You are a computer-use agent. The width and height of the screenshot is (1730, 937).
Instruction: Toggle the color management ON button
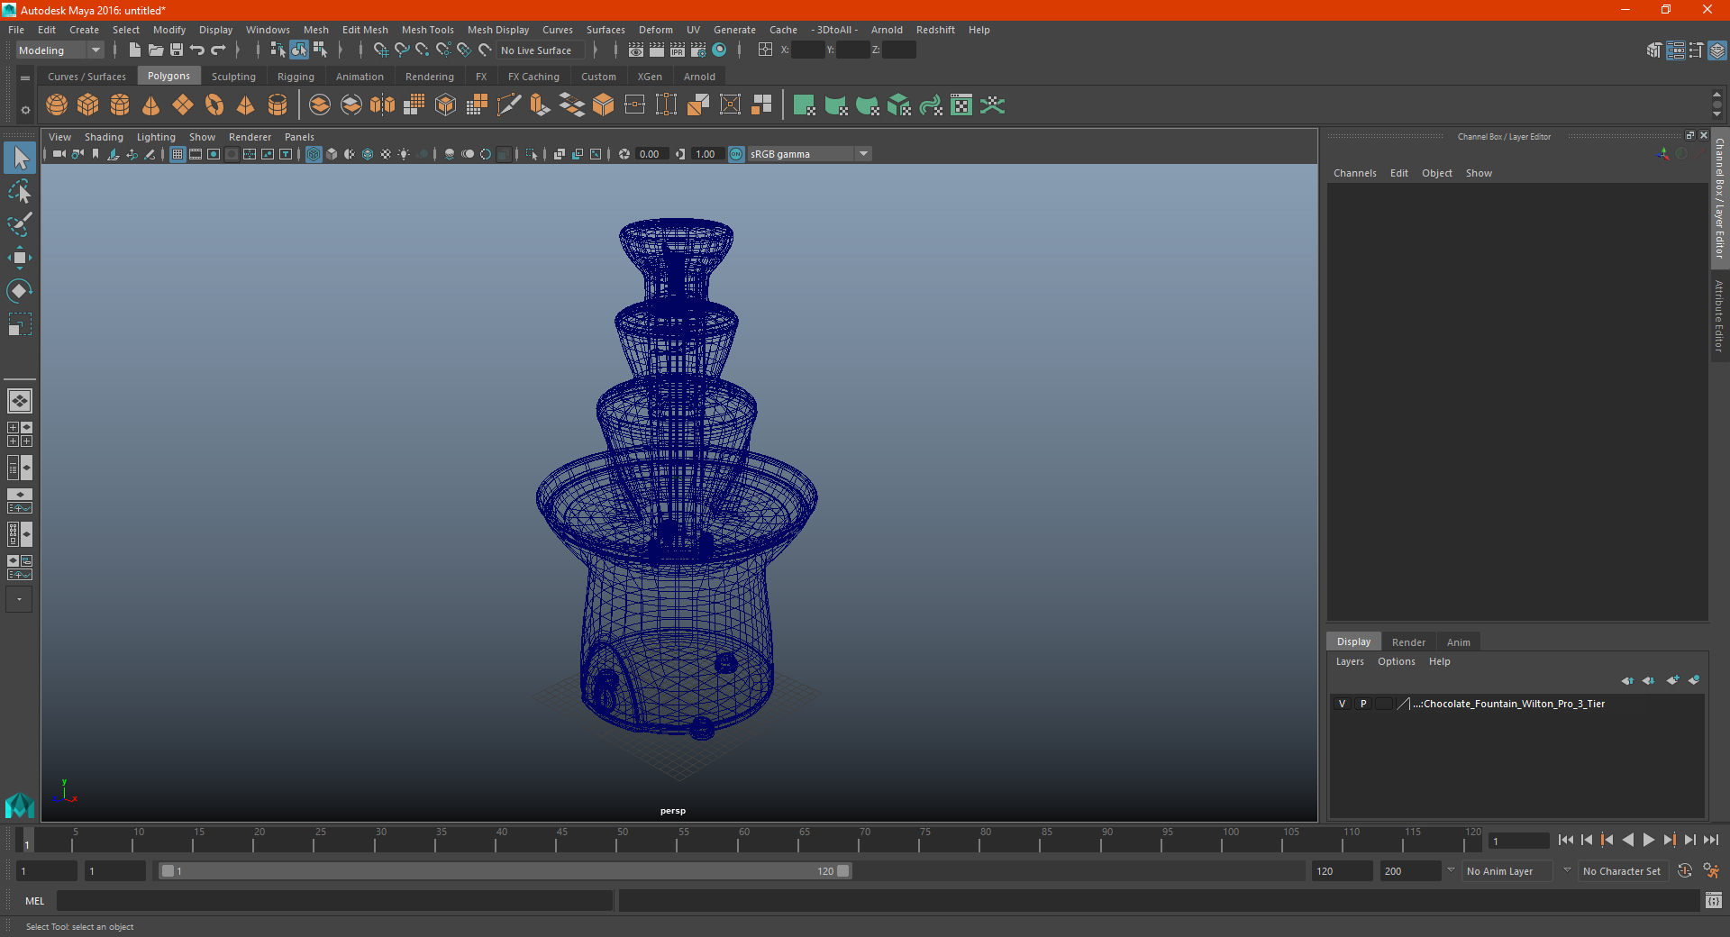(x=736, y=154)
